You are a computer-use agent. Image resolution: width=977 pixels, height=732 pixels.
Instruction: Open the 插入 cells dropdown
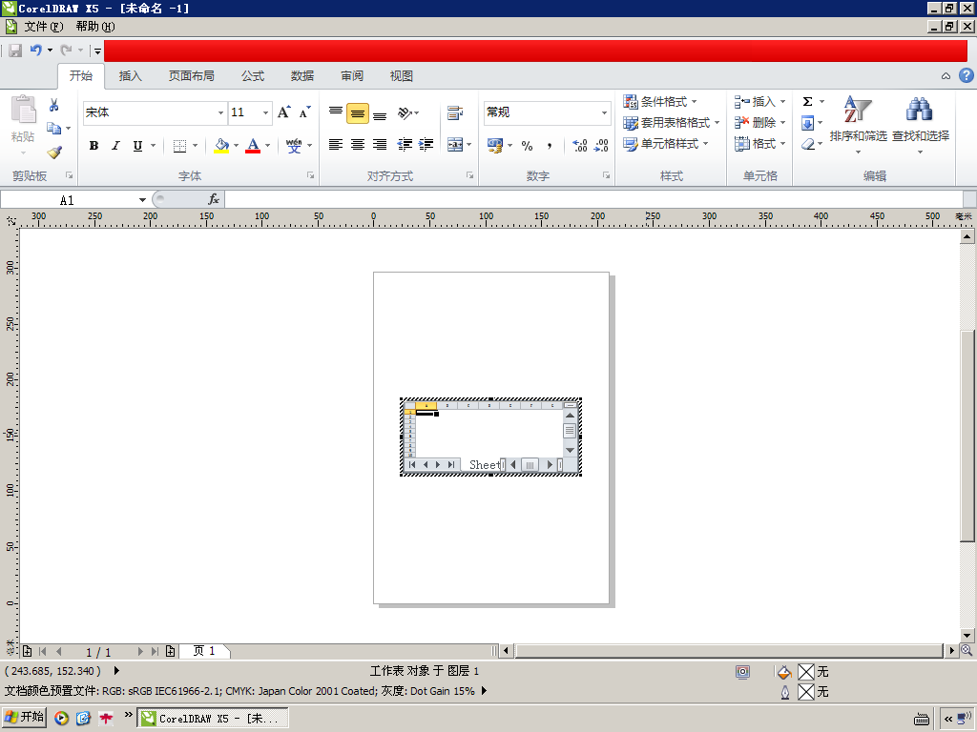(x=759, y=101)
